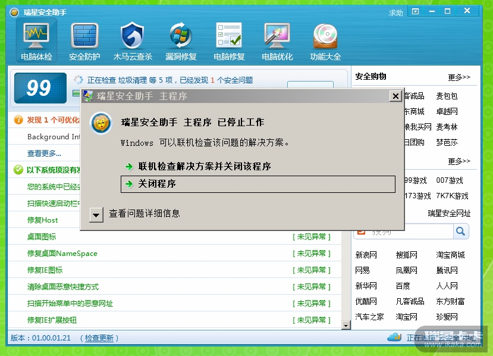Click 瑞星安全网址 heading link
Viewport: 493px width, 356px height.
(x=449, y=213)
